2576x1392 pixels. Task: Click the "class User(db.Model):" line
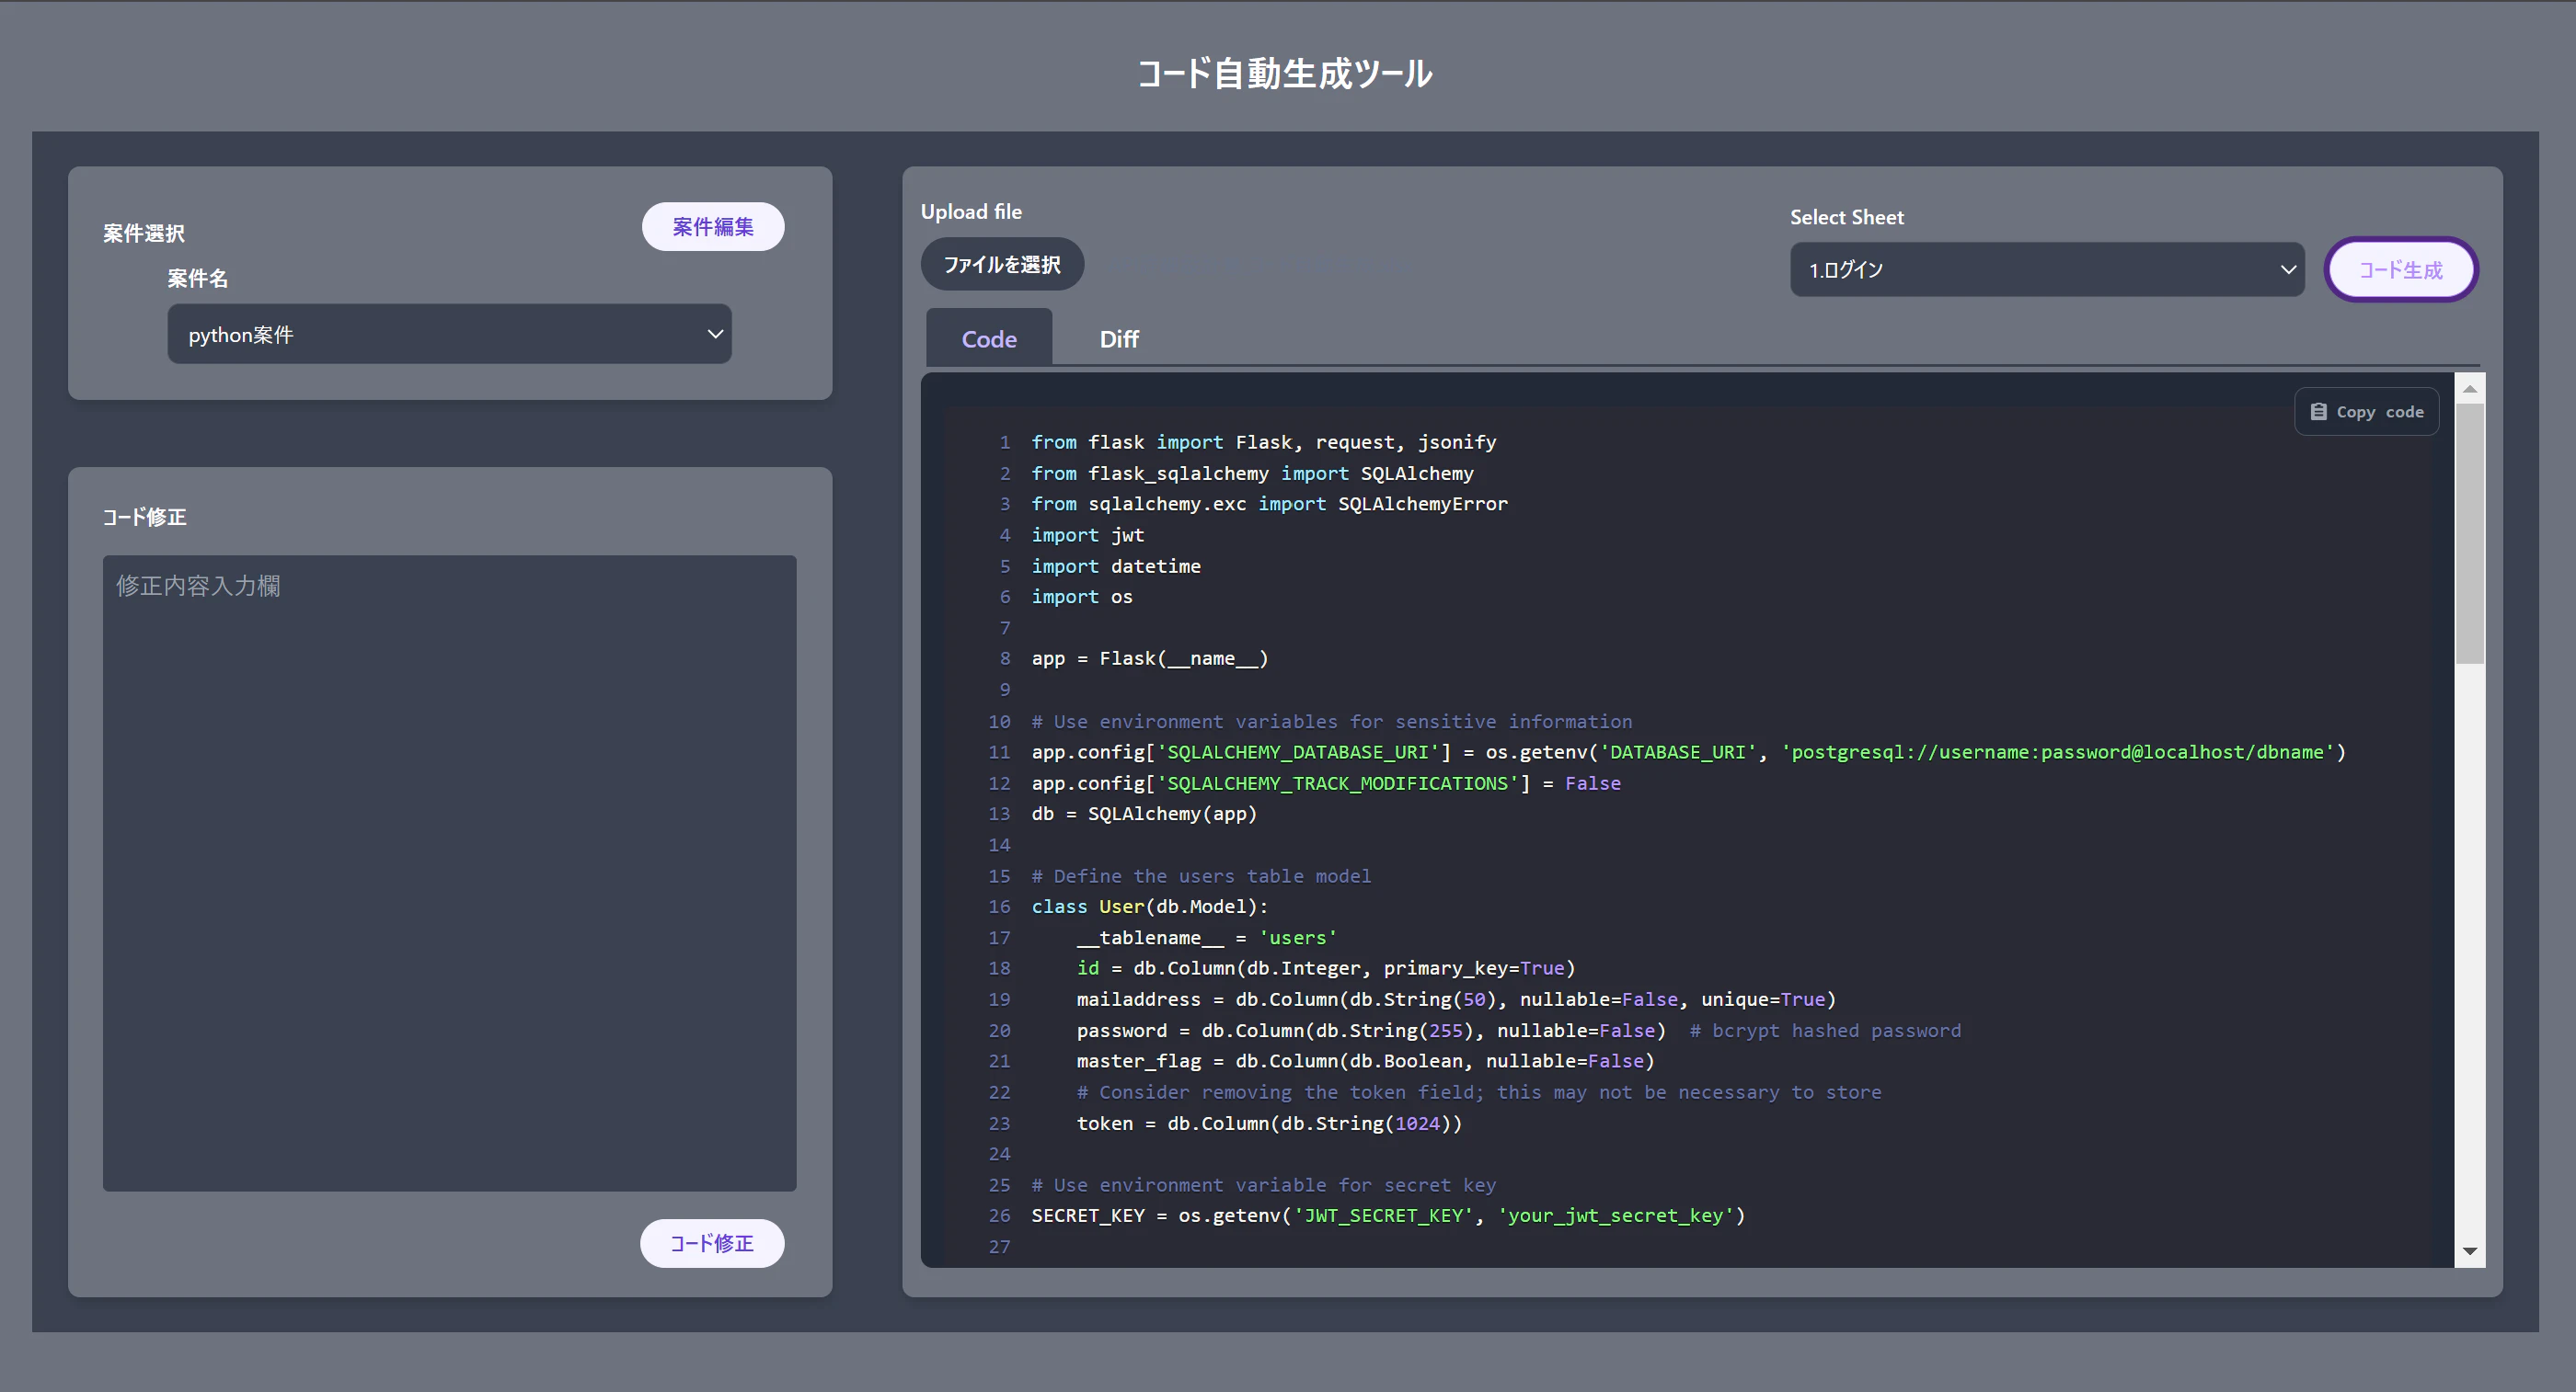click(1149, 907)
